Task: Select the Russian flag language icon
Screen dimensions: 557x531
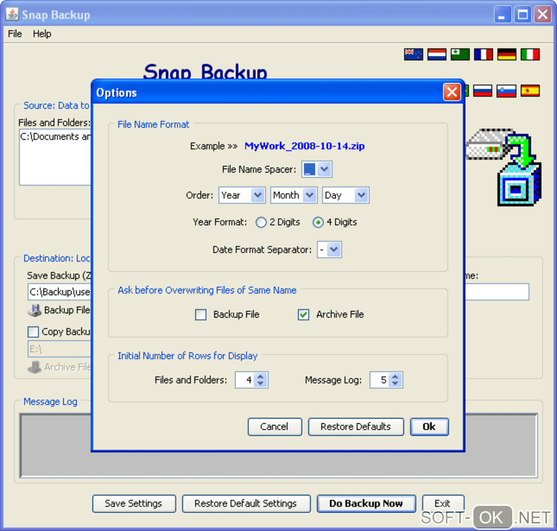Action: pyautogui.click(x=483, y=91)
